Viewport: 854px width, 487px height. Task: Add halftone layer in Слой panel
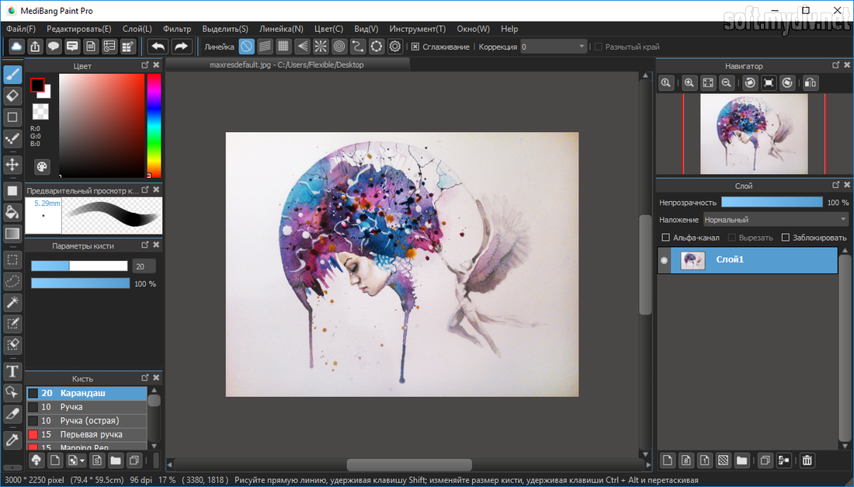click(724, 461)
